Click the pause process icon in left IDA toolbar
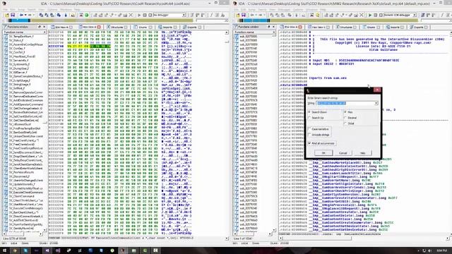This screenshot has width=452, height=254. 145,15
